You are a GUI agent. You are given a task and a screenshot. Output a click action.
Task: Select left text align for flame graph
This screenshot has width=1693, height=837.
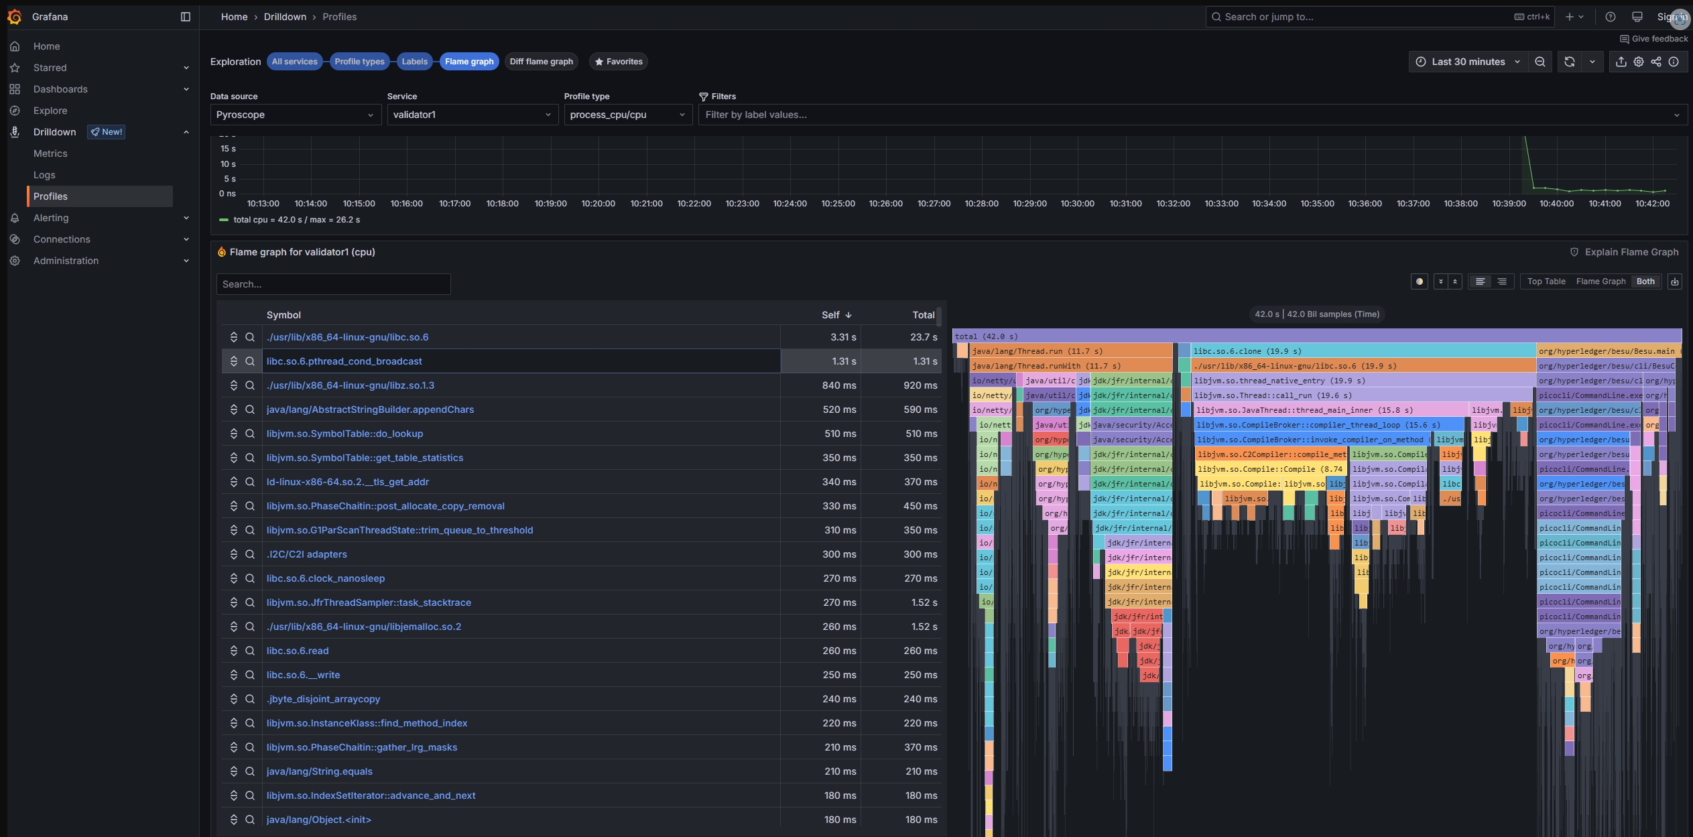1481,281
